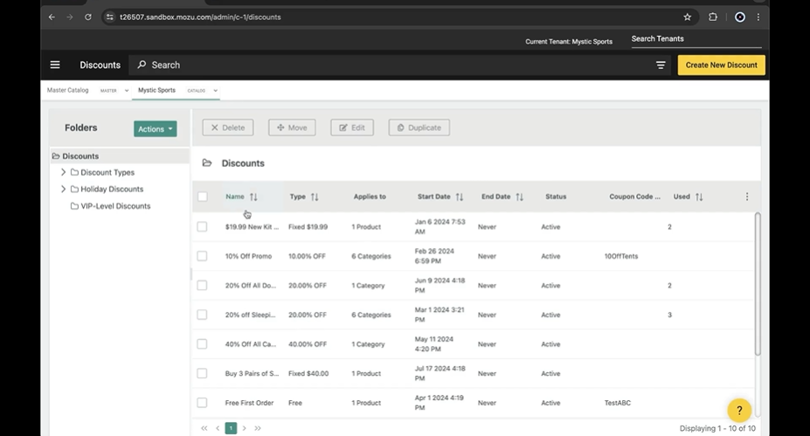Sort by Used using the arrows icon
The image size is (810, 436).
pyautogui.click(x=699, y=197)
